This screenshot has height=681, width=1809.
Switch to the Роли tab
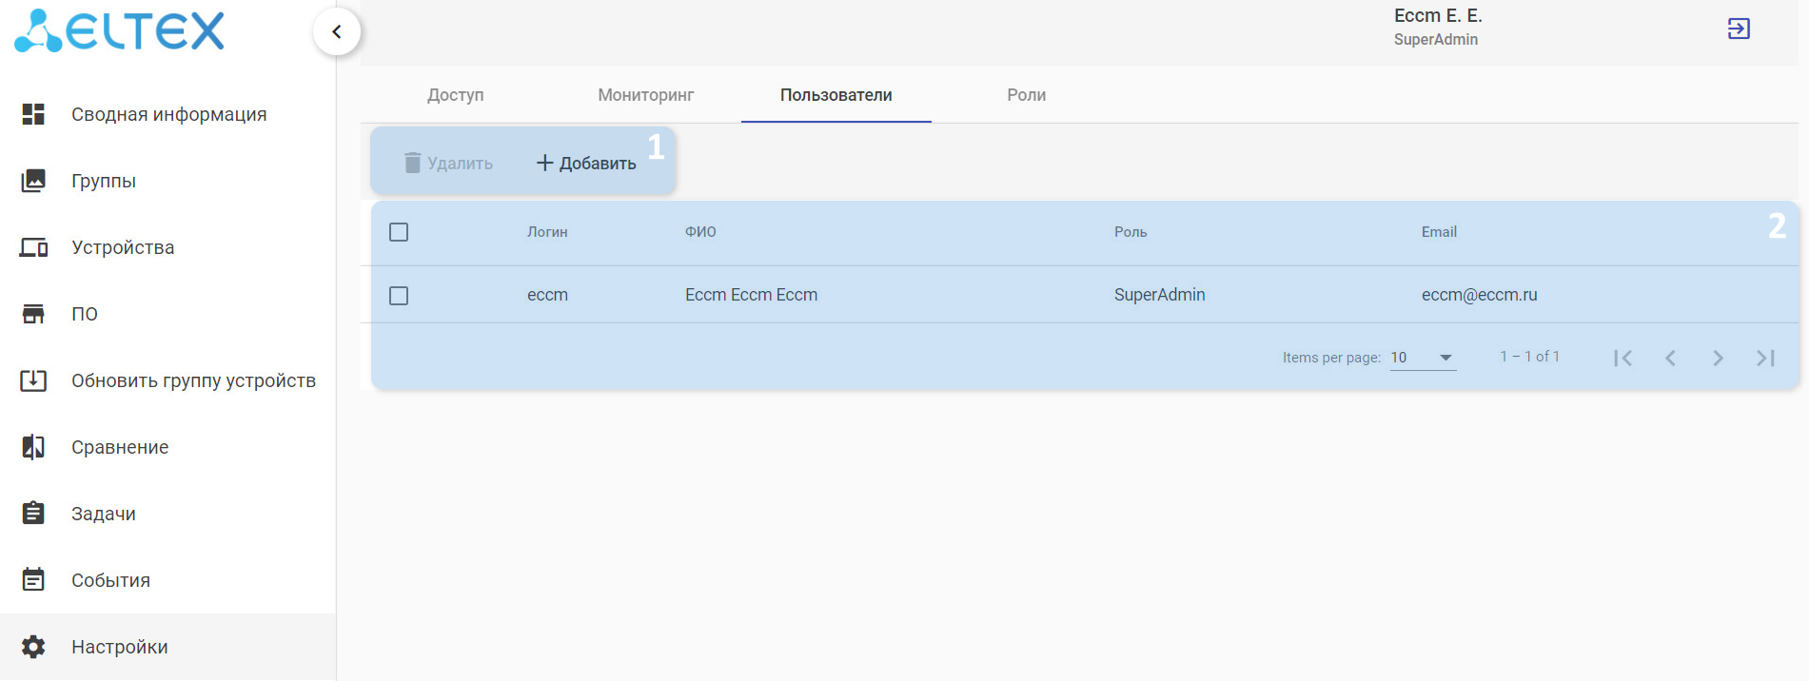(1026, 95)
